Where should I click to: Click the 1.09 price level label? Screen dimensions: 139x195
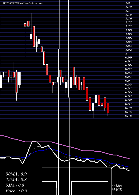tap(128, 30)
